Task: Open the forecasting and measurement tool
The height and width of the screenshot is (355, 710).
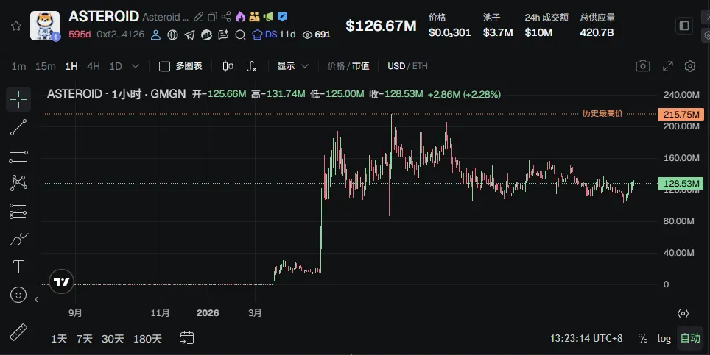Action: point(18,211)
